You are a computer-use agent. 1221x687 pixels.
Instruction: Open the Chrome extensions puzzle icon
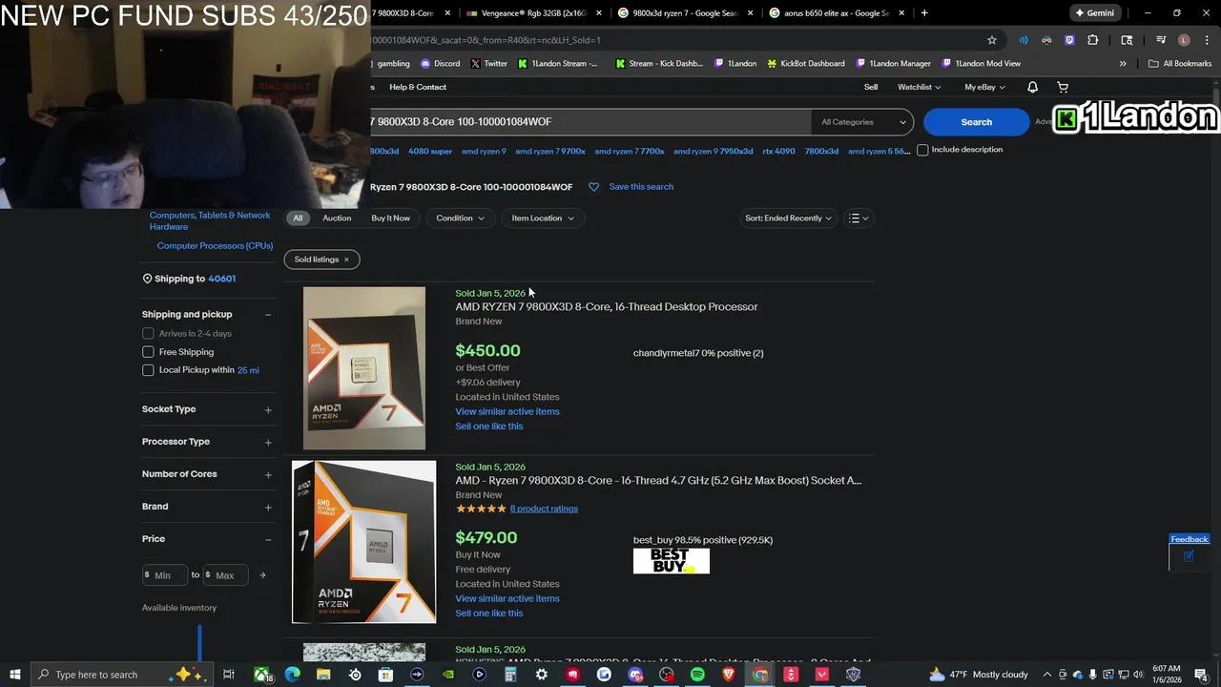pyautogui.click(x=1093, y=40)
